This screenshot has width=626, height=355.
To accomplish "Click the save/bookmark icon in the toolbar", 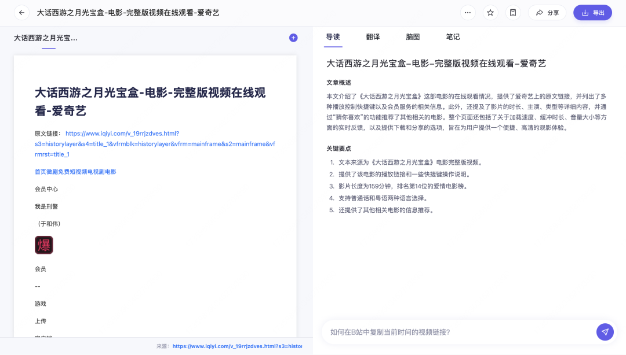I will coord(512,12).
